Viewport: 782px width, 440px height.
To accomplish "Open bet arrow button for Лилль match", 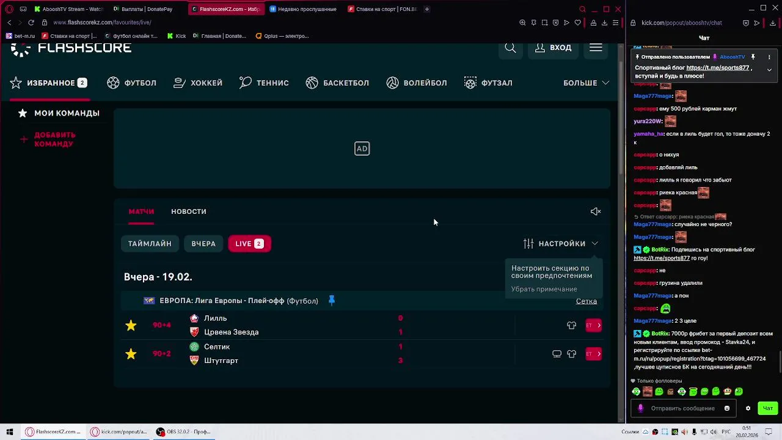I will click(x=593, y=325).
